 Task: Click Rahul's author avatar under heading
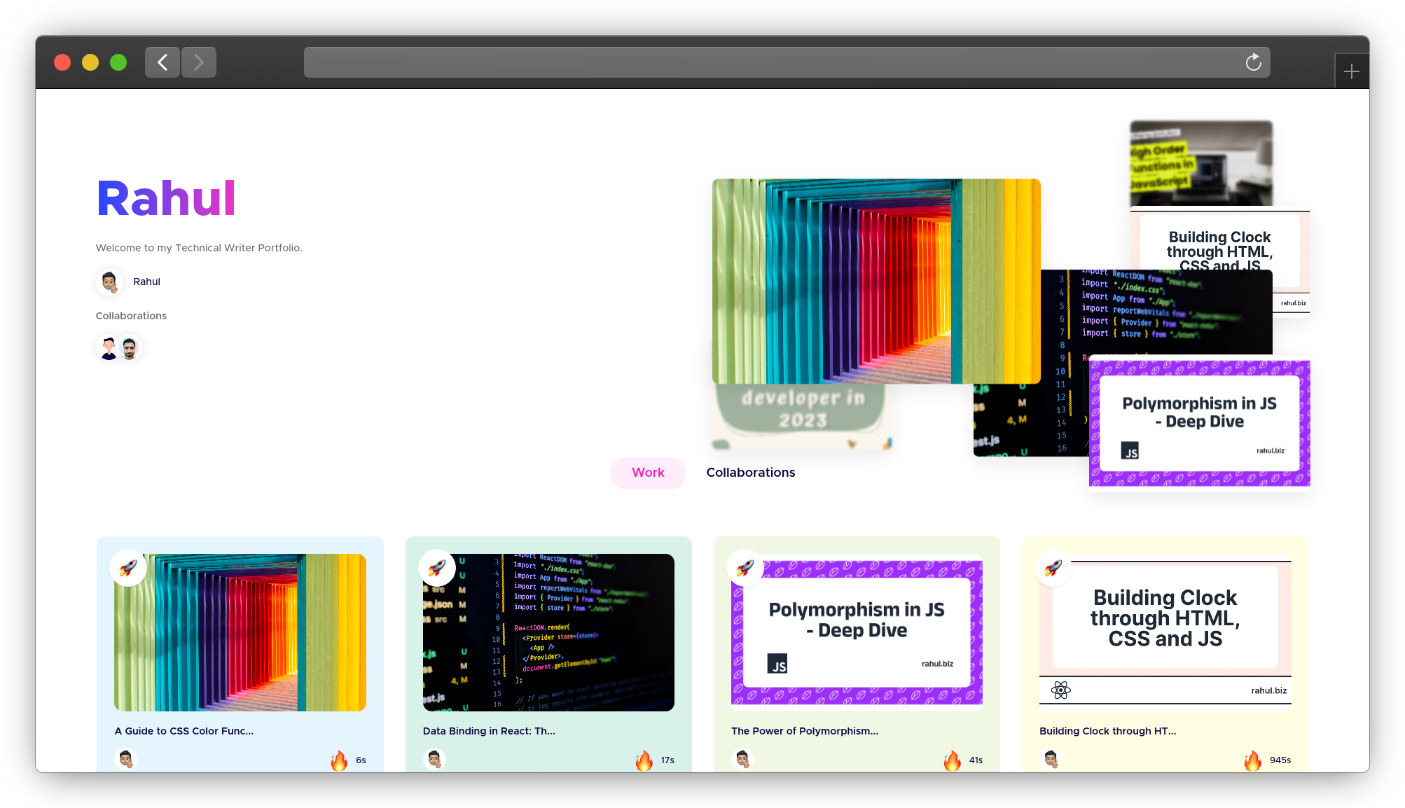[109, 282]
